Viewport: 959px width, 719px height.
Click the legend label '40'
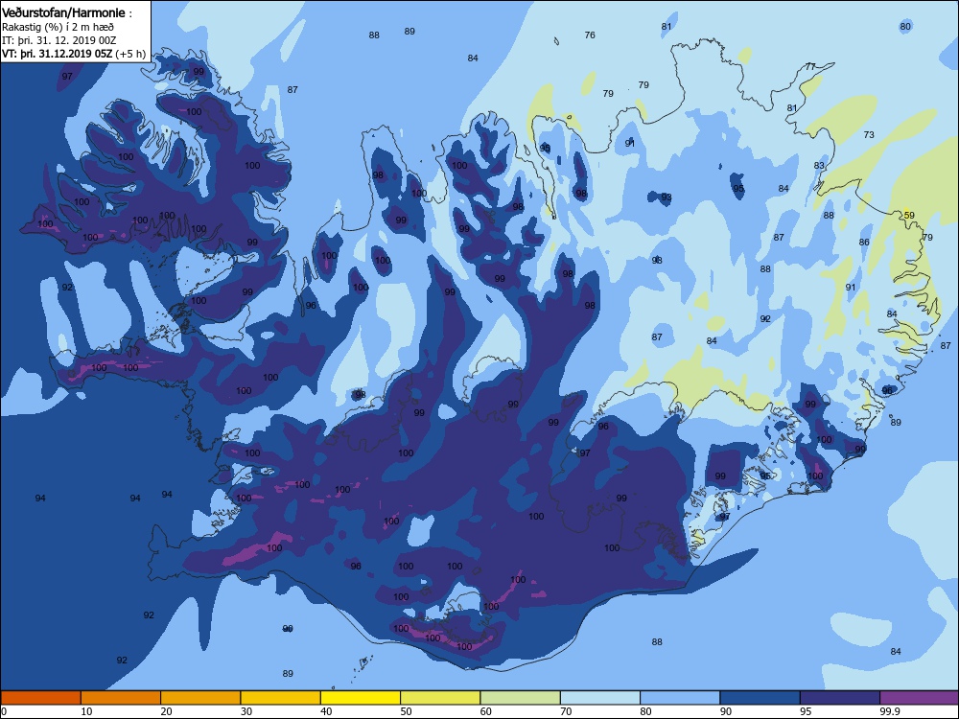click(x=327, y=711)
